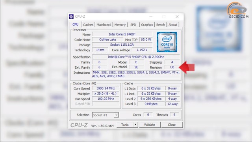
Task: Switch to the CPU tab
Action: tap(75, 24)
